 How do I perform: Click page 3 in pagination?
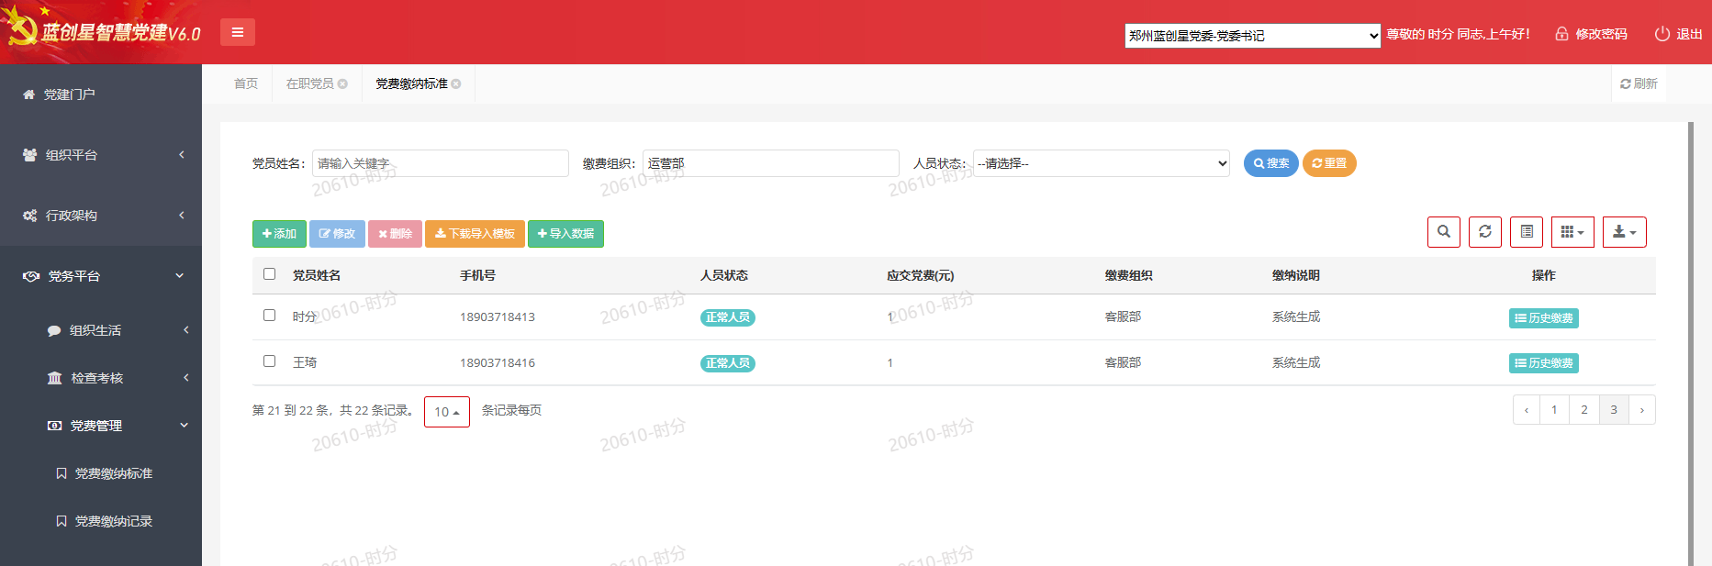tap(1614, 410)
